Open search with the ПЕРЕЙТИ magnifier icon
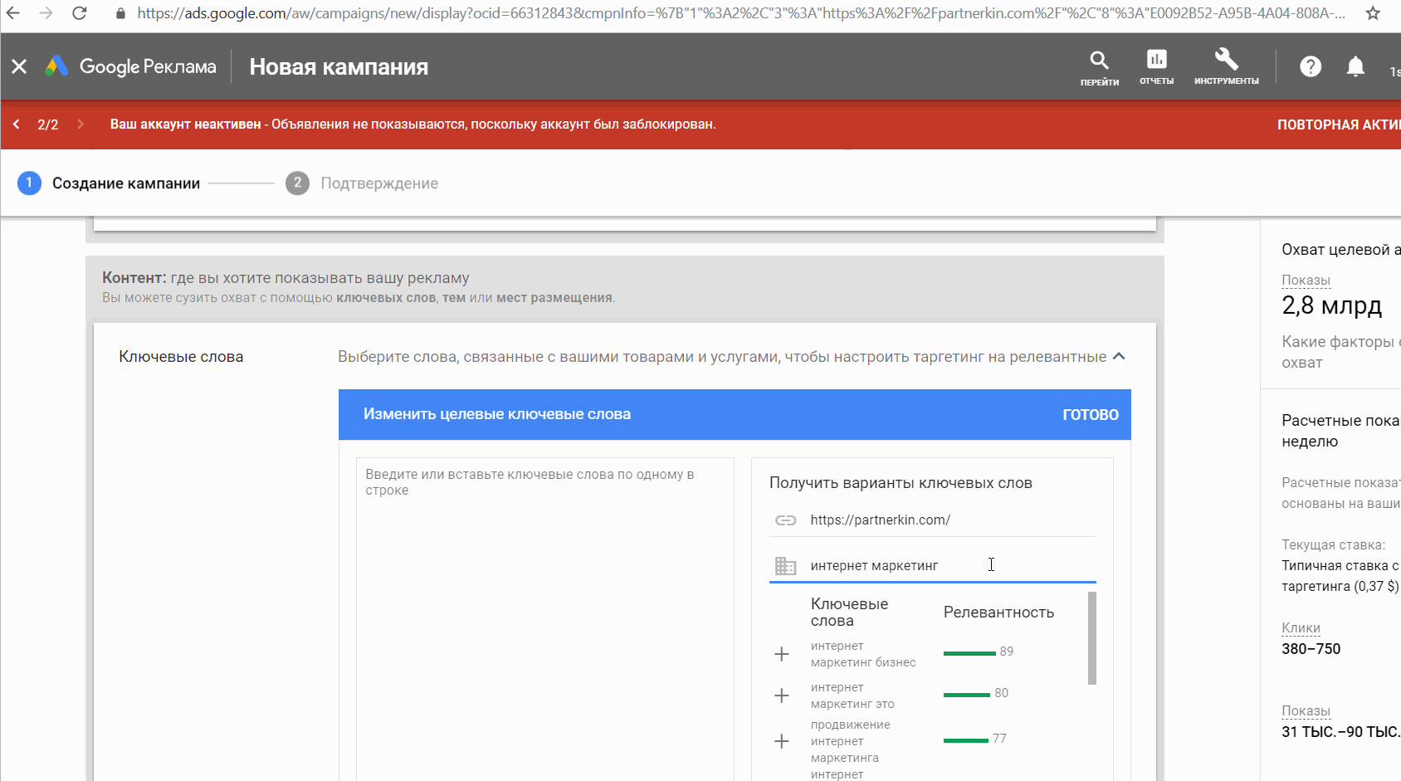This screenshot has height=781, width=1401. pos(1099,62)
